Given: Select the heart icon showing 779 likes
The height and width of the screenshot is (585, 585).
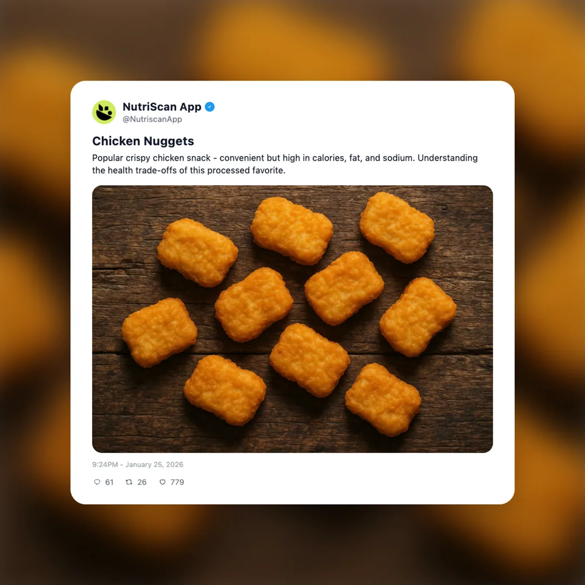Looking at the screenshot, I should [162, 482].
